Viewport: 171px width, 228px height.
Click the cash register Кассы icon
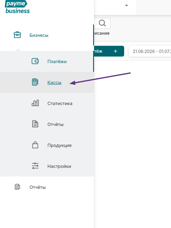tap(35, 82)
